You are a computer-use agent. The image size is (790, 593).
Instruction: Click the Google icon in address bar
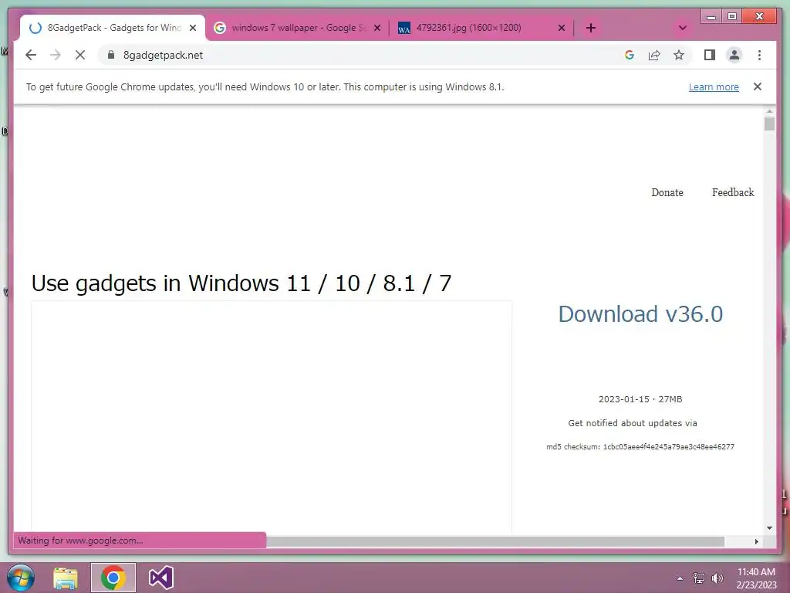tap(630, 55)
